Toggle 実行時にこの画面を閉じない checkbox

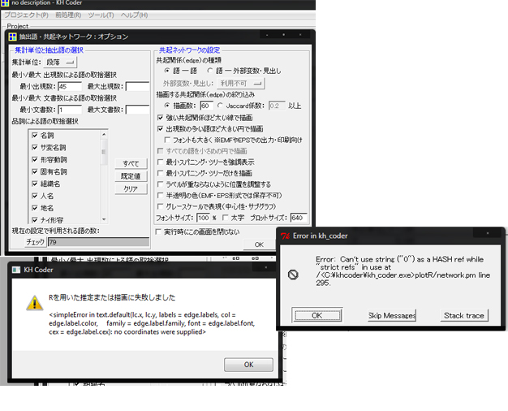pos(158,232)
